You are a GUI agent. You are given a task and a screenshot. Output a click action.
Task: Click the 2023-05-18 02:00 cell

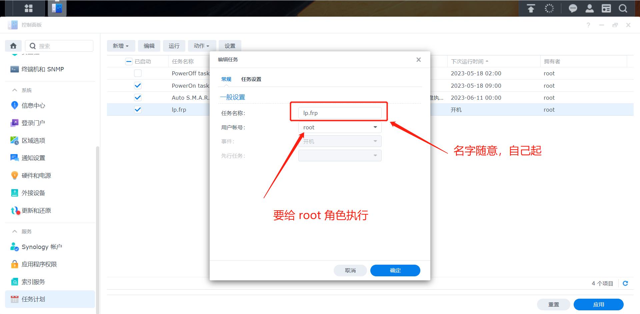tap(476, 73)
